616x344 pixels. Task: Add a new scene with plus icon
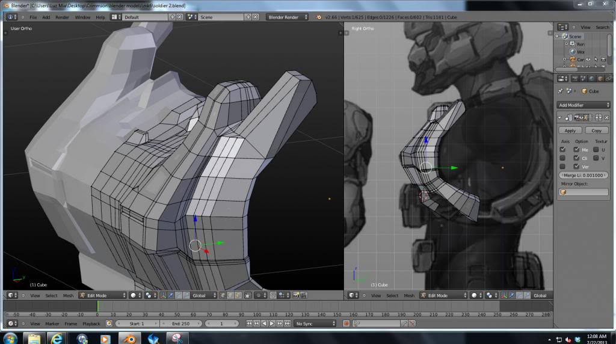[x=248, y=17]
